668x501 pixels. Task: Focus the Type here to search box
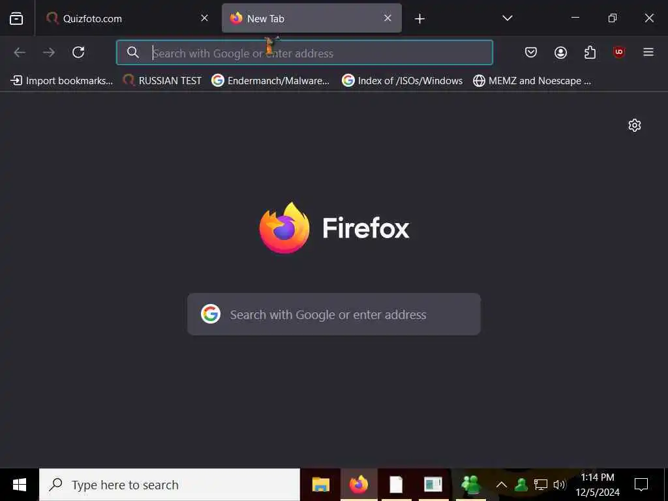click(170, 485)
